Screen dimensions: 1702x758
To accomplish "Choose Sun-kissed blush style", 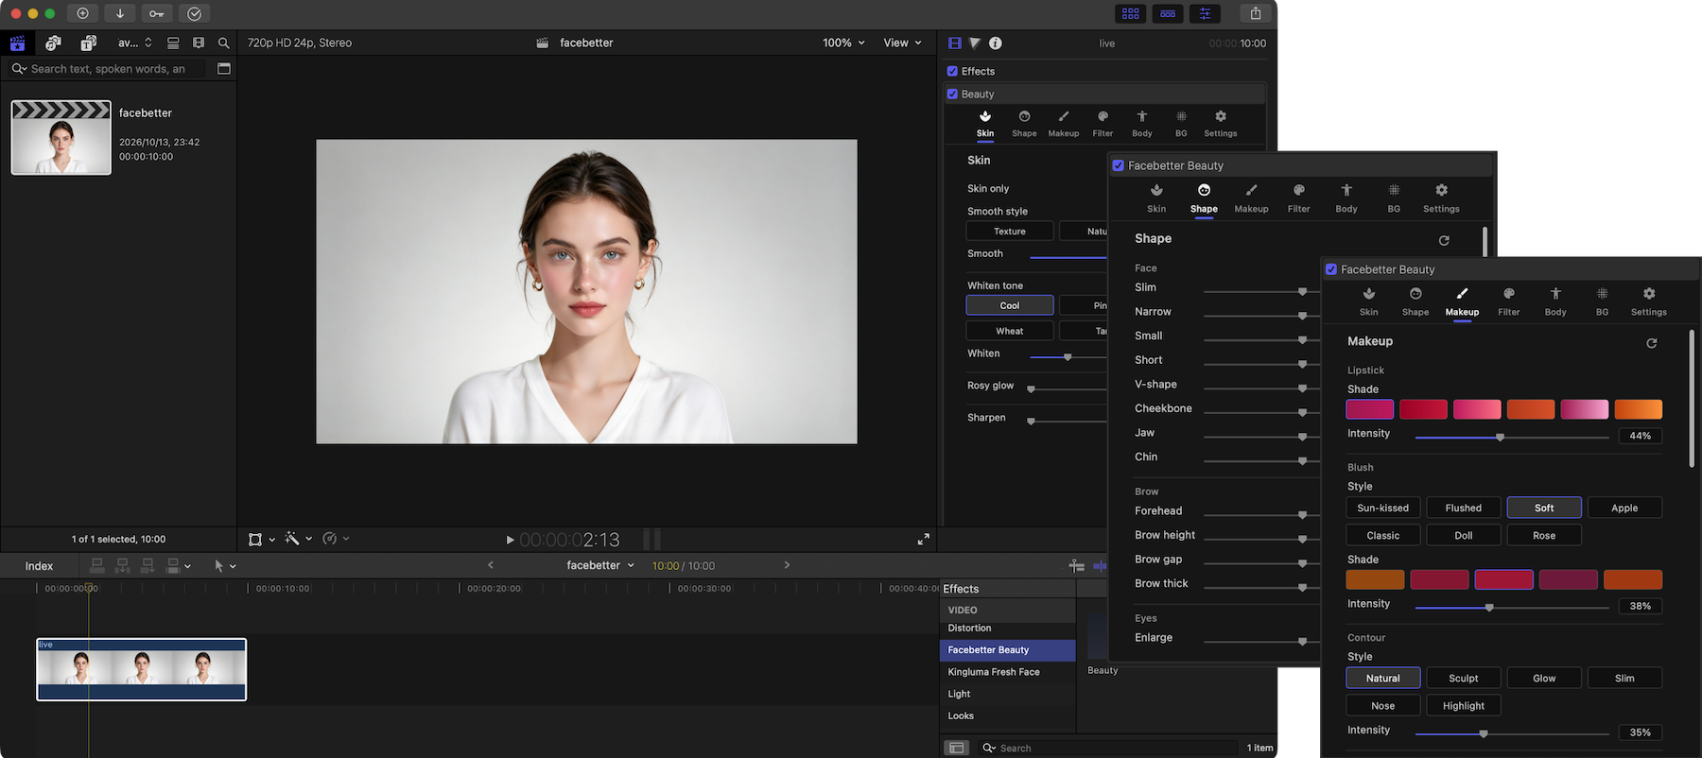I will (1383, 508).
